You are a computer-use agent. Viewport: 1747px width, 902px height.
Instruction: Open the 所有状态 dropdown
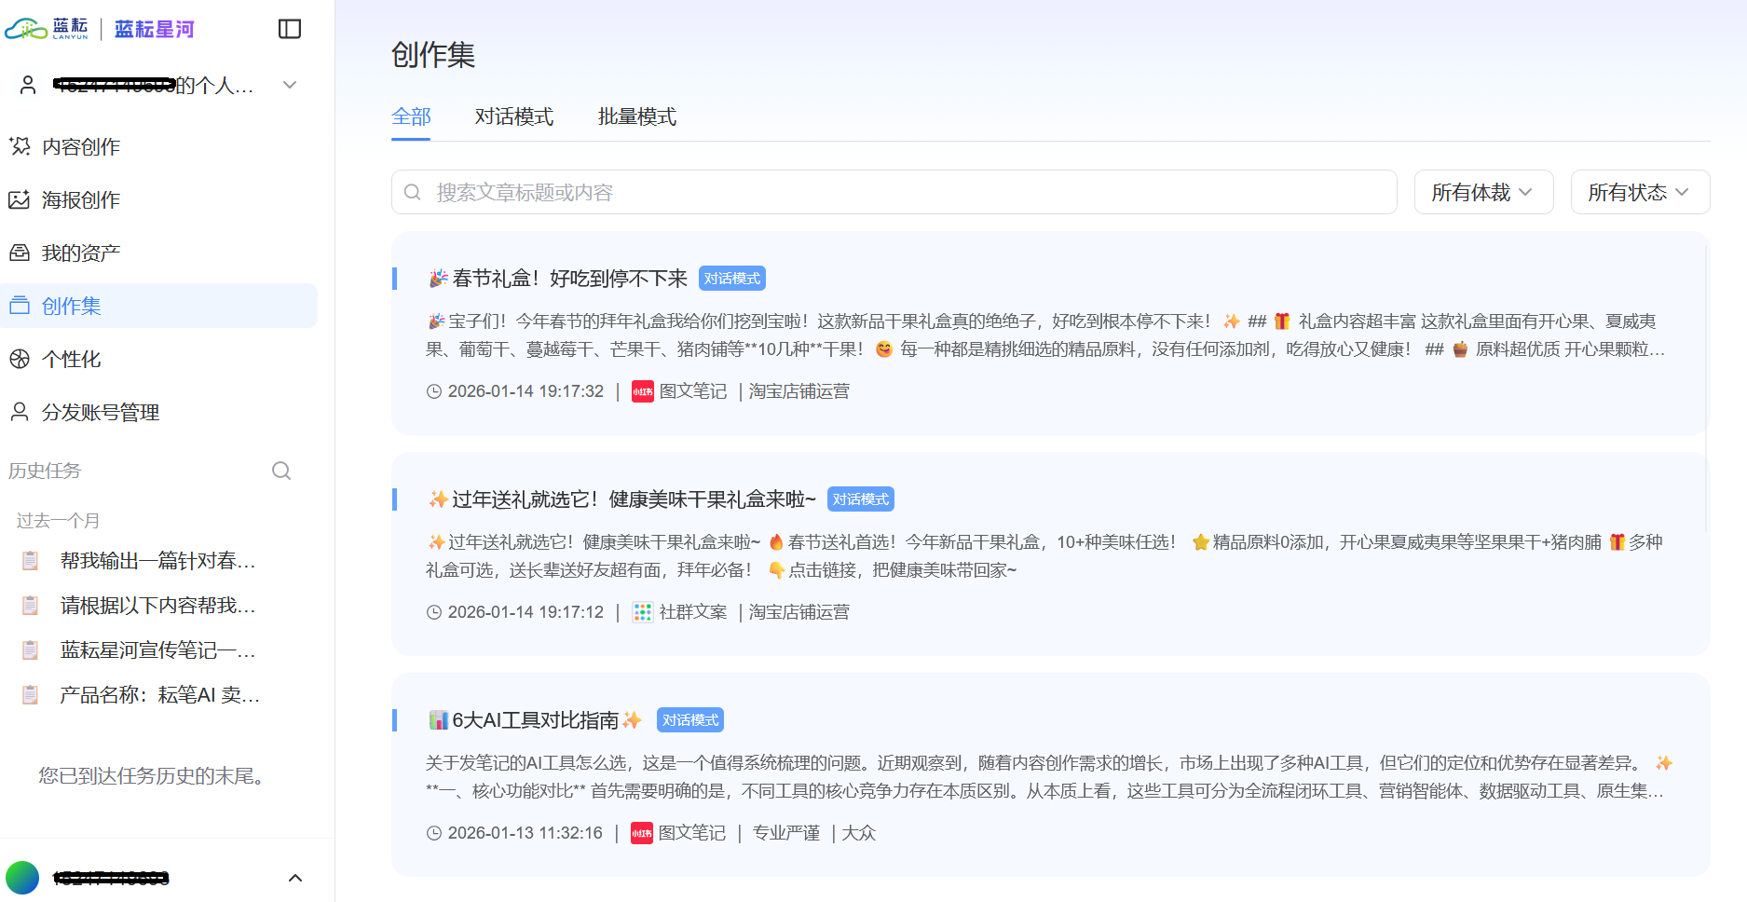1640,192
